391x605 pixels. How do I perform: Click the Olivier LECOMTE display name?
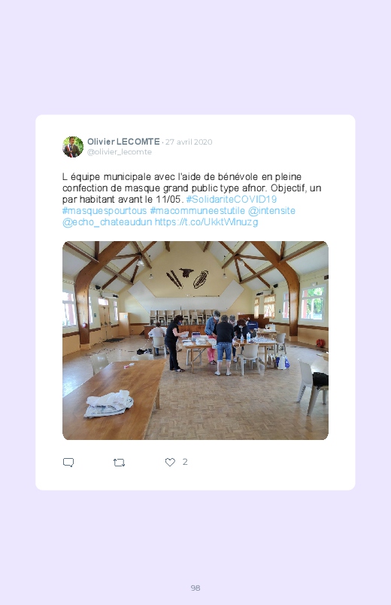tap(123, 142)
